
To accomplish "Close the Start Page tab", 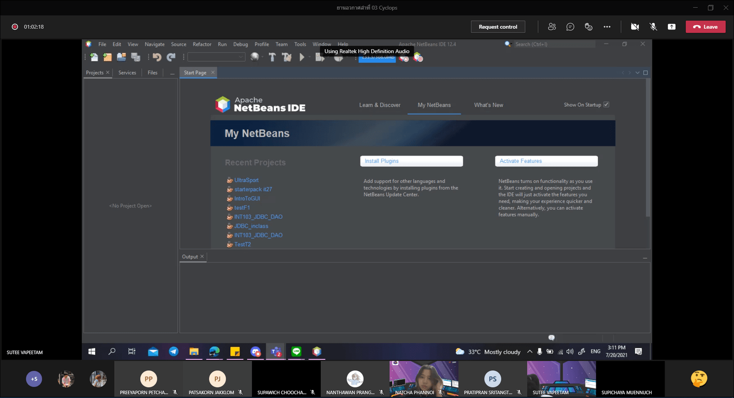I will click(x=212, y=73).
